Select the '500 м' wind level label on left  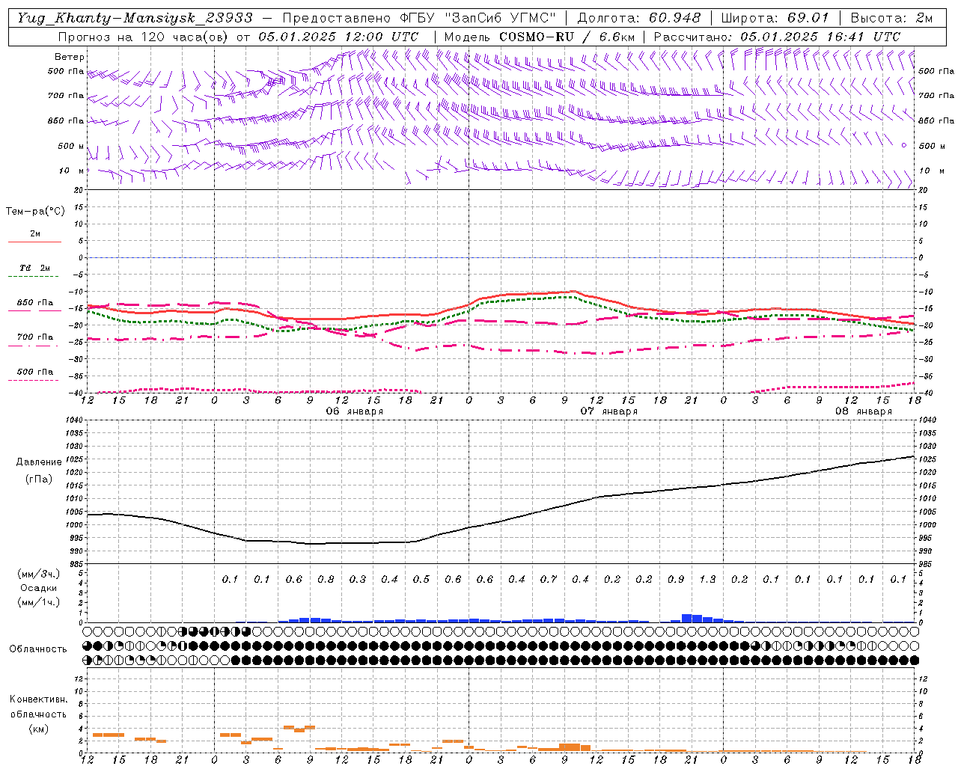point(71,146)
